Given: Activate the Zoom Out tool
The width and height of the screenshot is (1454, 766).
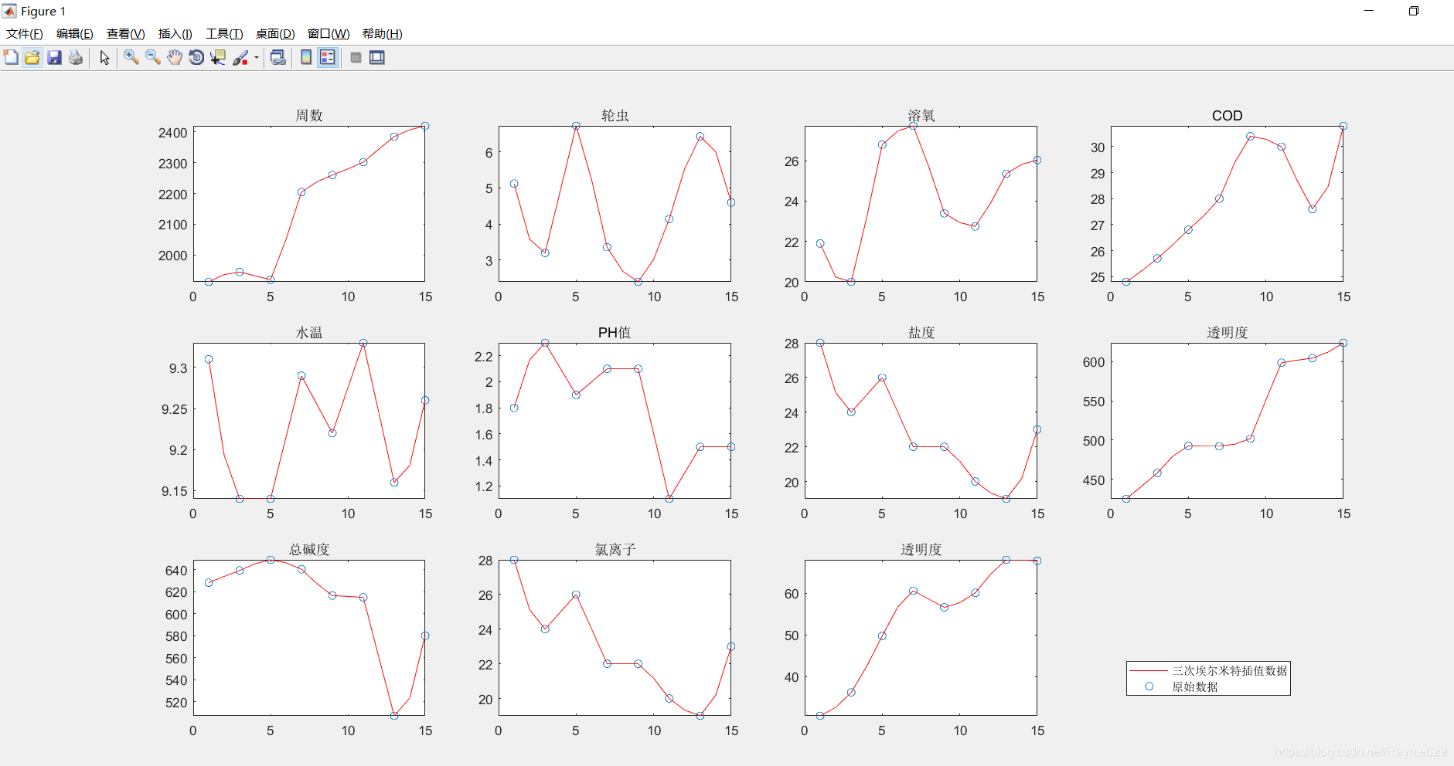Looking at the screenshot, I should 153,57.
